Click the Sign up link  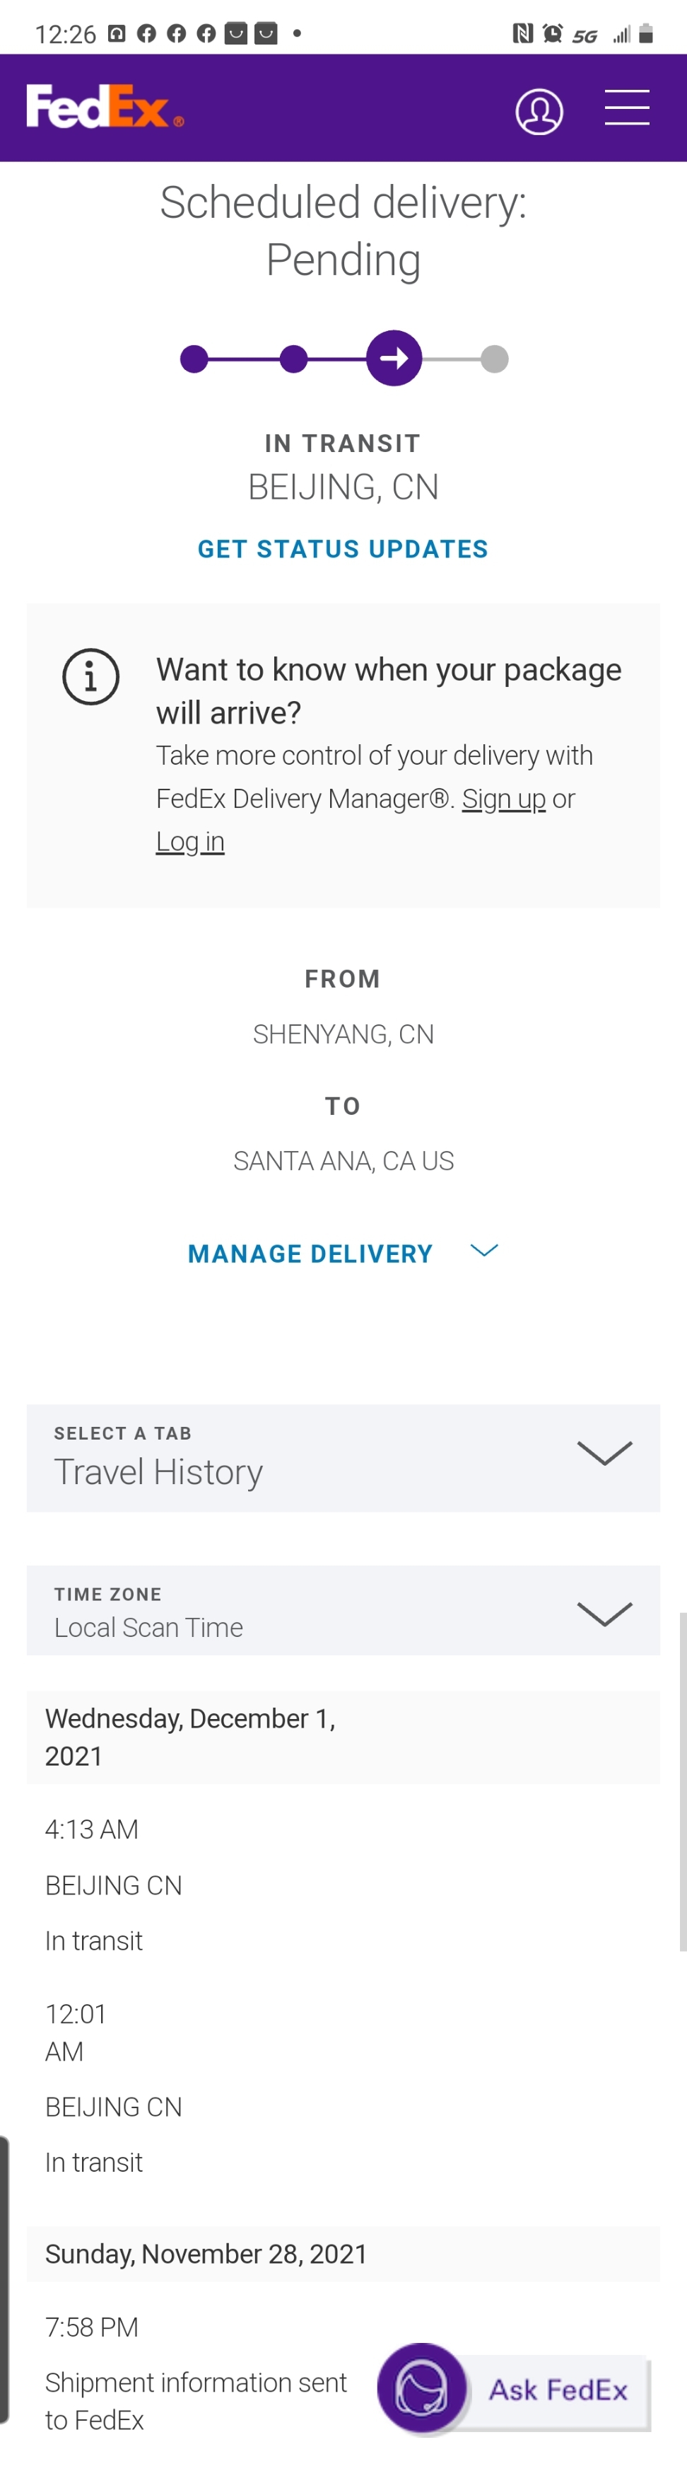pyautogui.click(x=504, y=798)
